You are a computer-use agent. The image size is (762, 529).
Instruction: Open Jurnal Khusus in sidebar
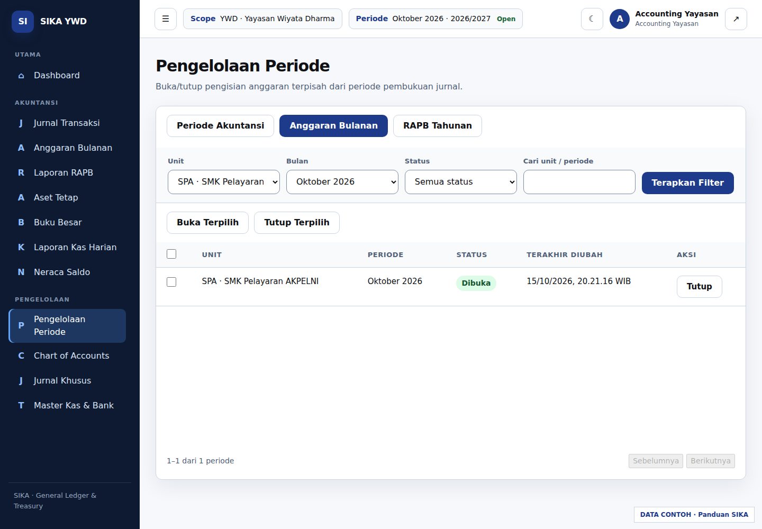(67, 380)
